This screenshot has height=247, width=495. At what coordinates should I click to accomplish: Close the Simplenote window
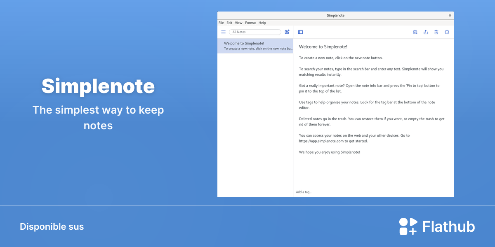click(450, 16)
